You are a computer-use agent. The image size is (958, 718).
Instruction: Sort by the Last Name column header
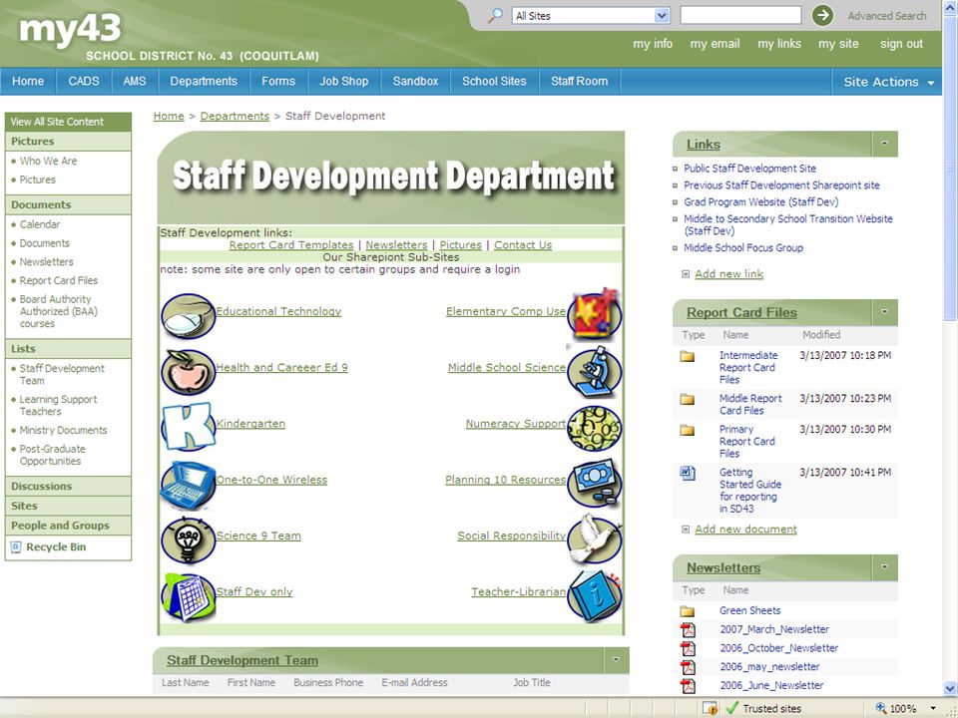point(186,682)
